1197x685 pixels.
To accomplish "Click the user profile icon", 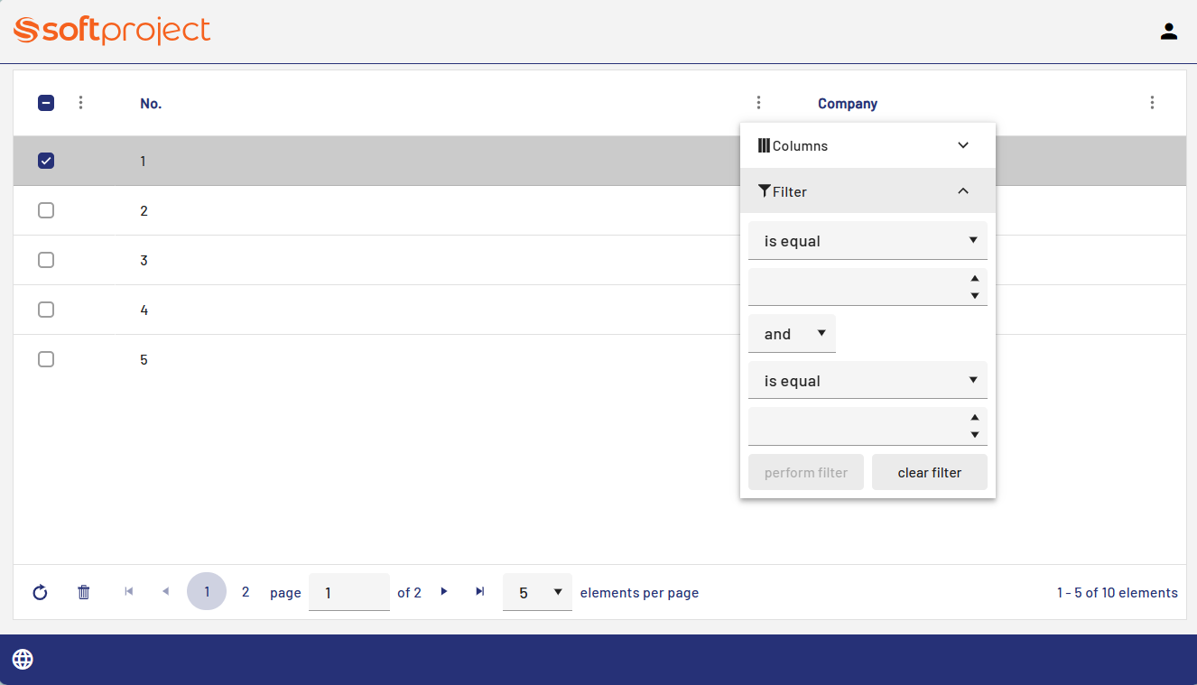I will tap(1168, 32).
